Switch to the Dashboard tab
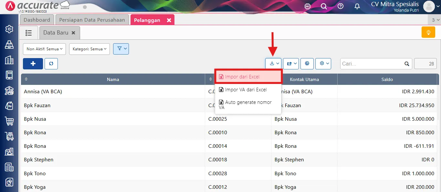Image resolution: width=441 pixels, height=192 pixels. pos(37,20)
